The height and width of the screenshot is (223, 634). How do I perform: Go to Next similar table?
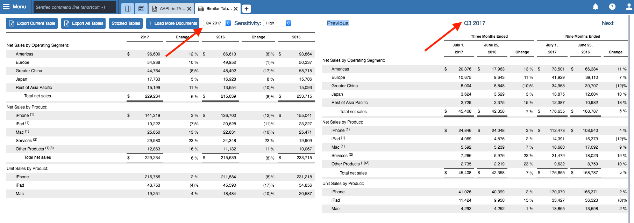pos(607,23)
